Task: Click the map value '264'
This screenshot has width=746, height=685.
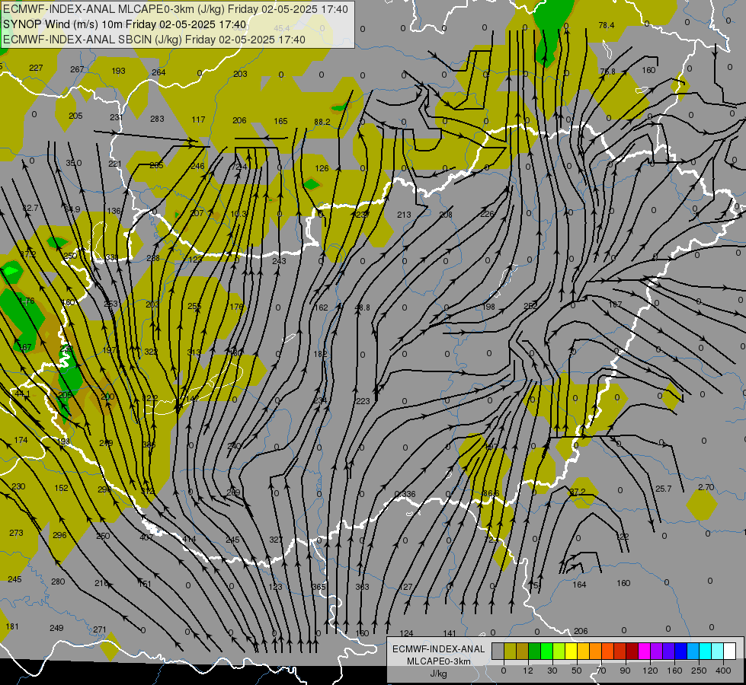Action: pyautogui.click(x=158, y=72)
